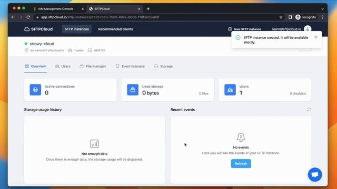Screen dimensions: 337x189
Task: Open Recommended clients nav item
Action: tap(115, 29)
